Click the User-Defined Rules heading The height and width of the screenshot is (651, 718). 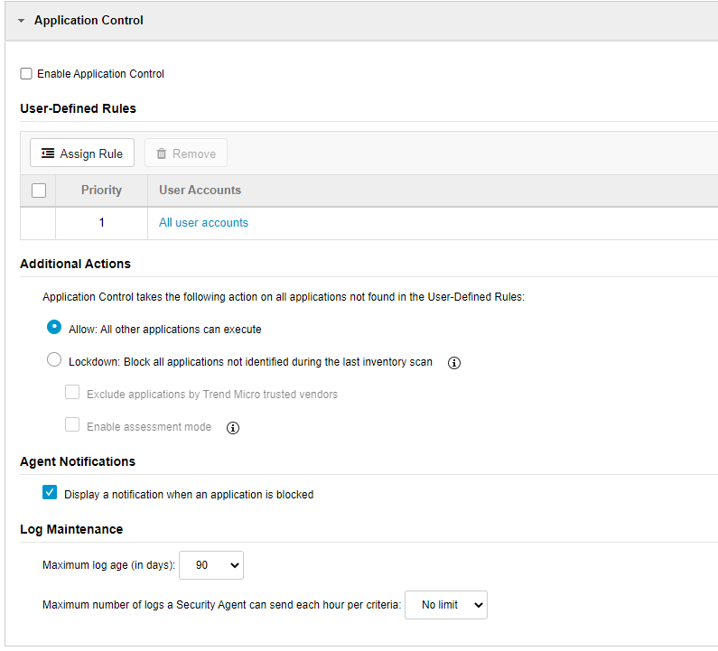point(79,108)
